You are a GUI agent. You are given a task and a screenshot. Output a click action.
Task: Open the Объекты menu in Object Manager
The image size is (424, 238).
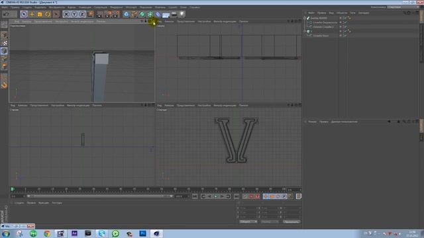(x=342, y=13)
